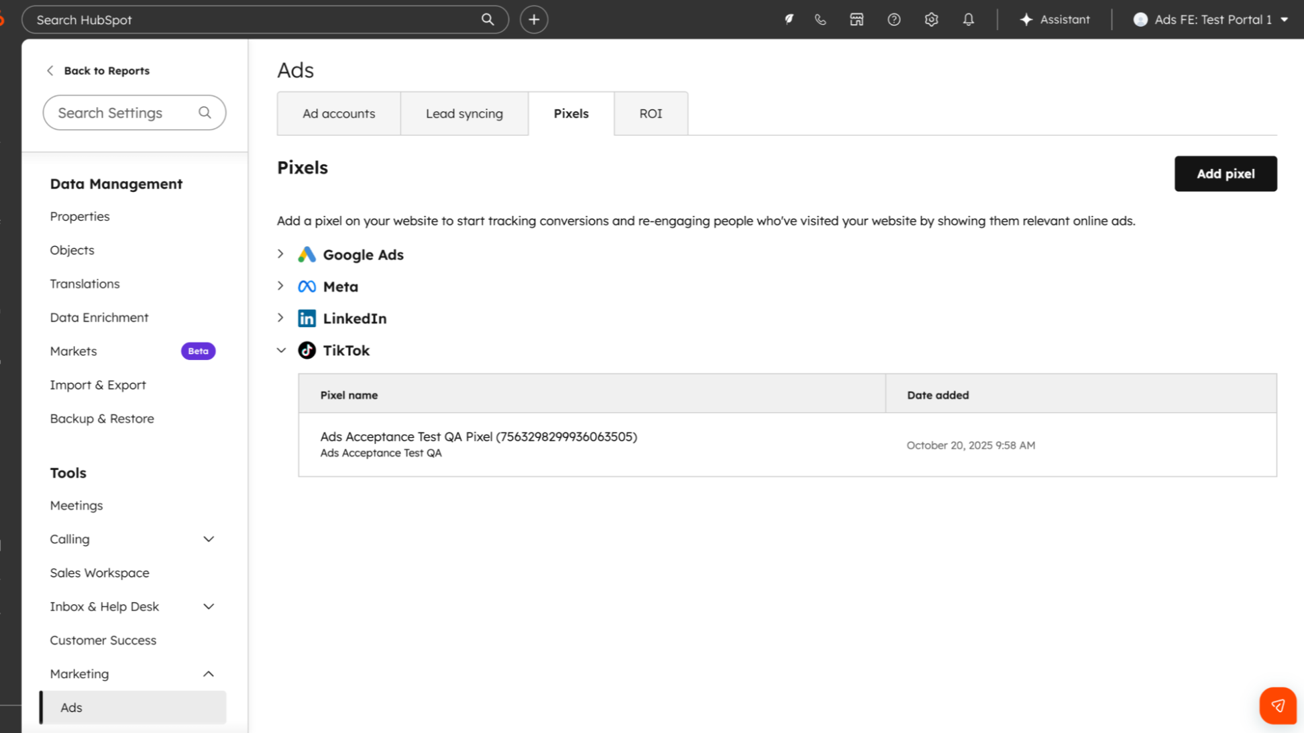Open the help question mark icon

pyautogui.click(x=894, y=19)
